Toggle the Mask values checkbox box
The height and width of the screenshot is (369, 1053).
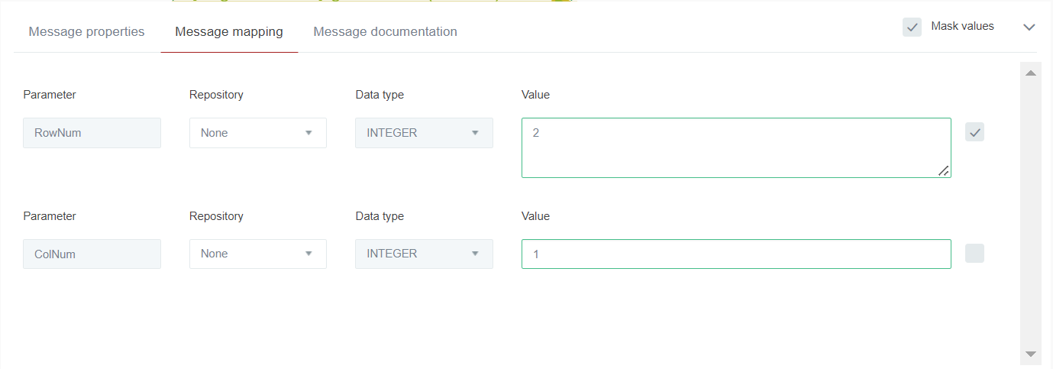(912, 27)
